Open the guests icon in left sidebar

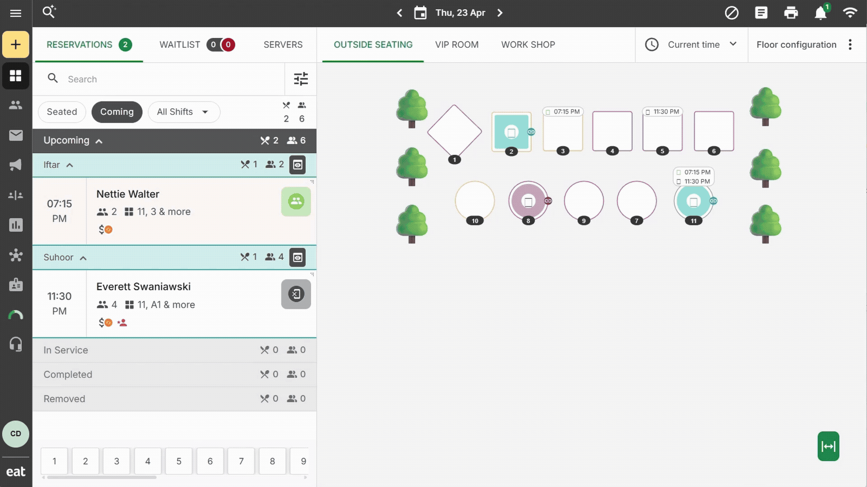[16, 105]
